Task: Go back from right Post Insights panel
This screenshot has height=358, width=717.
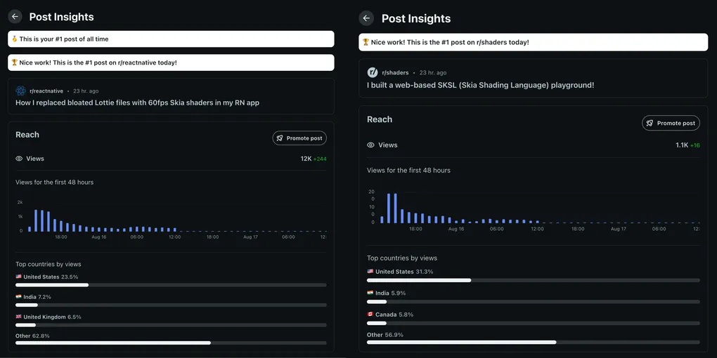Action: tap(366, 18)
